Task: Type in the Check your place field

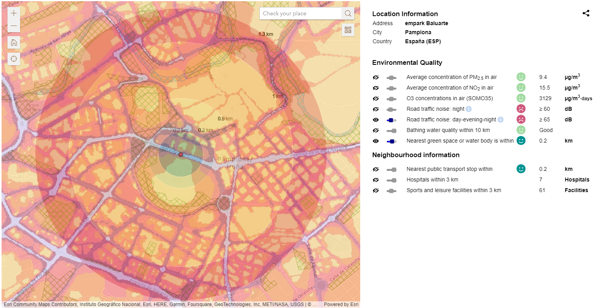Action: pos(300,13)
